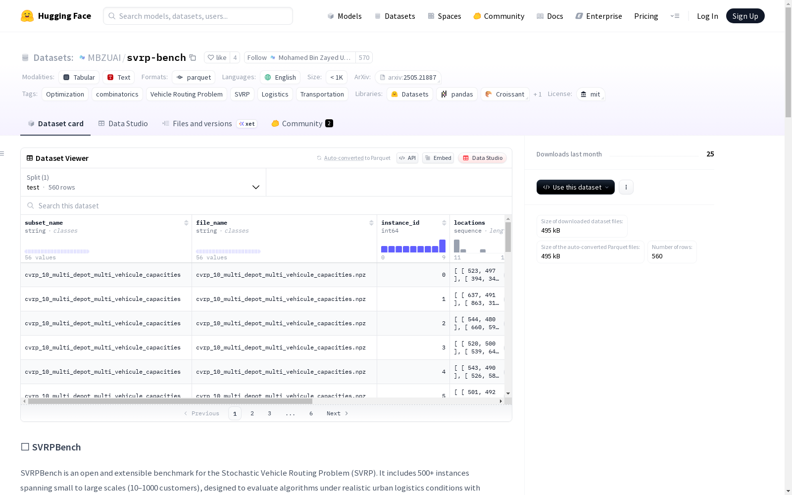This screenshot has width=792, height=495.
Task: Open the Pricing page
Action: (x=646, y=16)
